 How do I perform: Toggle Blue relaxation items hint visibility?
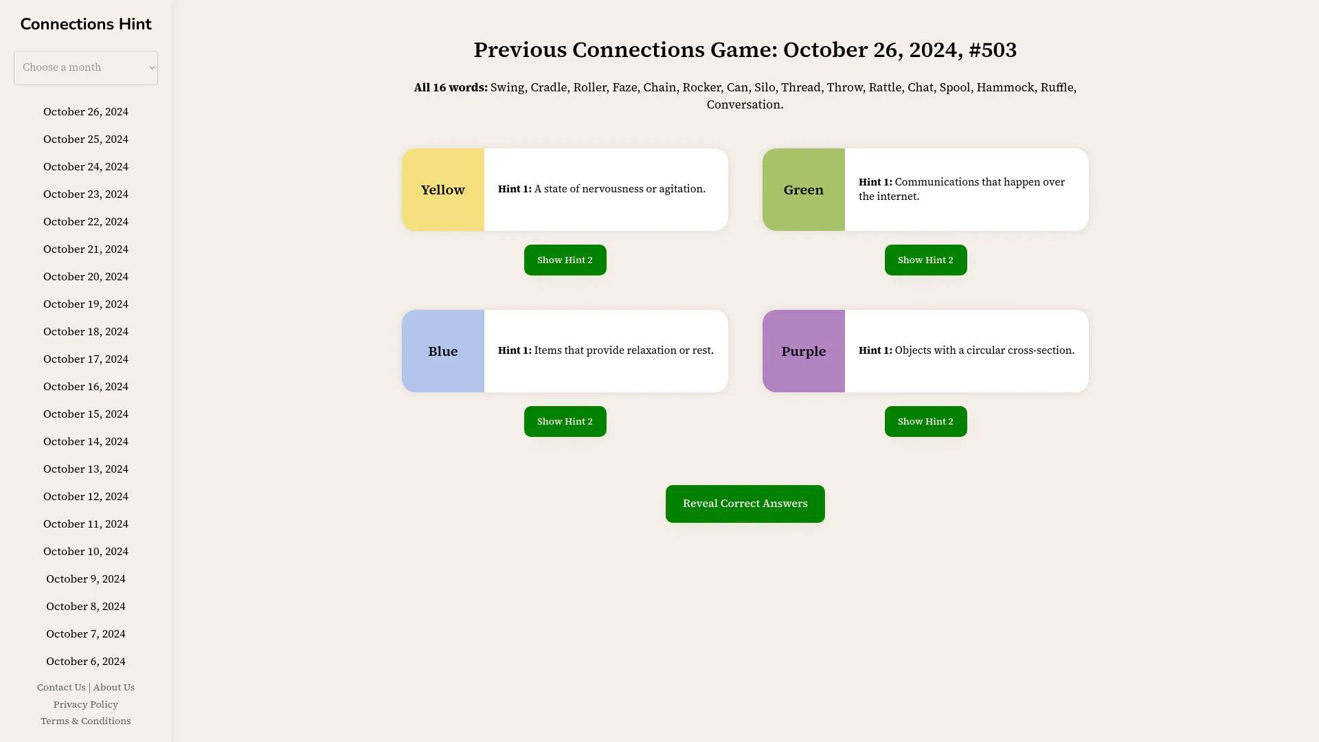pos(565,421)
